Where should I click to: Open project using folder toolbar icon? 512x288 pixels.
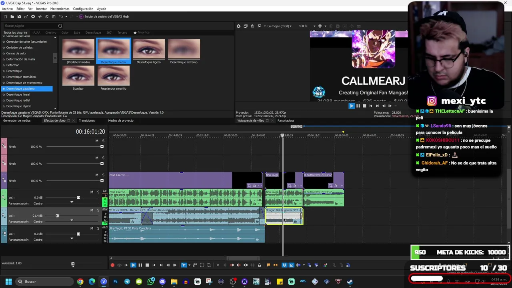point(12,16)
